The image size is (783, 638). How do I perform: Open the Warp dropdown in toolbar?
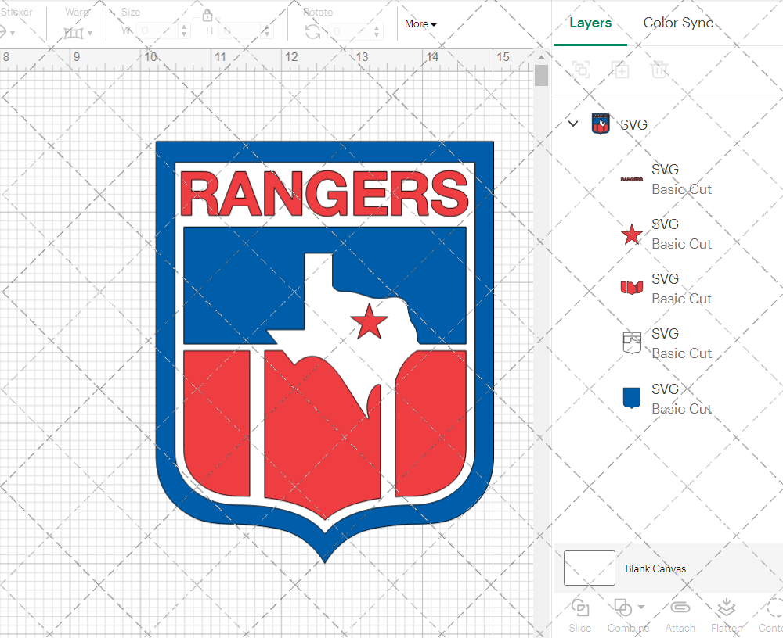coord(78,33)
